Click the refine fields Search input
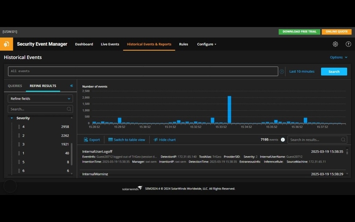355x222 pixels. coord(40,109)
